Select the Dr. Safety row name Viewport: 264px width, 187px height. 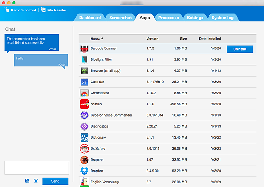98,148
